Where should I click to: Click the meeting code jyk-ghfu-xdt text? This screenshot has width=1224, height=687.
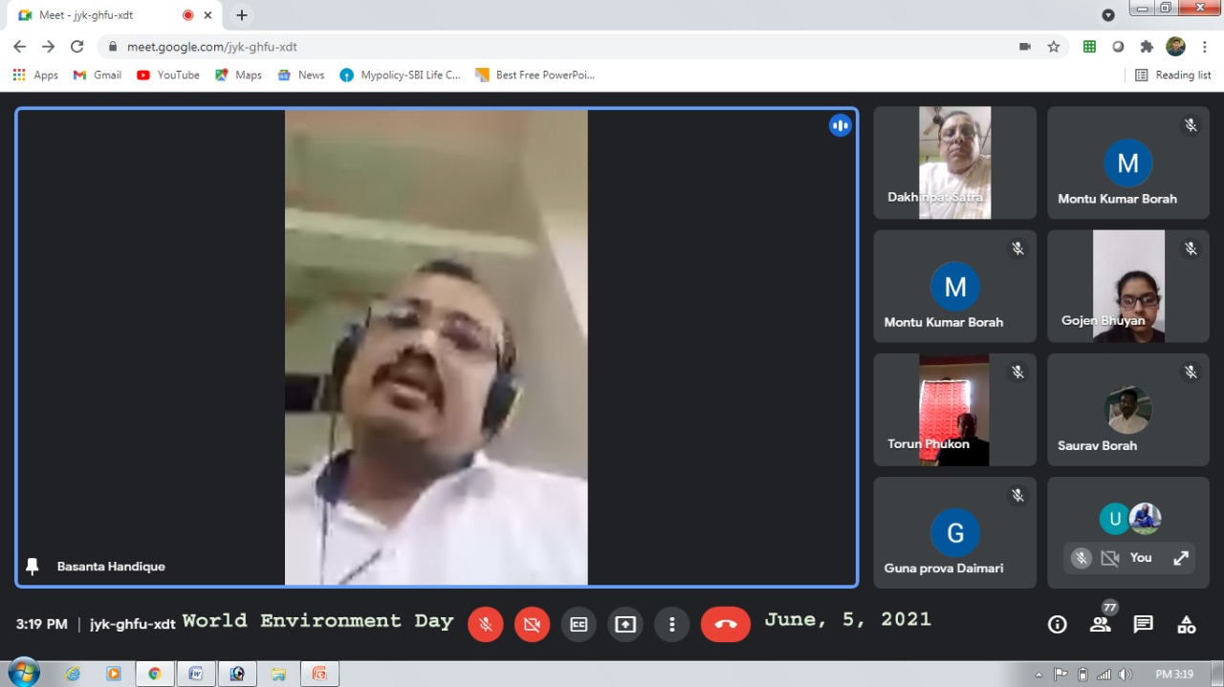tap(133, 624)
